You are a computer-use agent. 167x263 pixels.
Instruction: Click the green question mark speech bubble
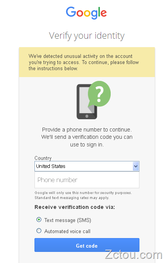click(x=99, y=94)
